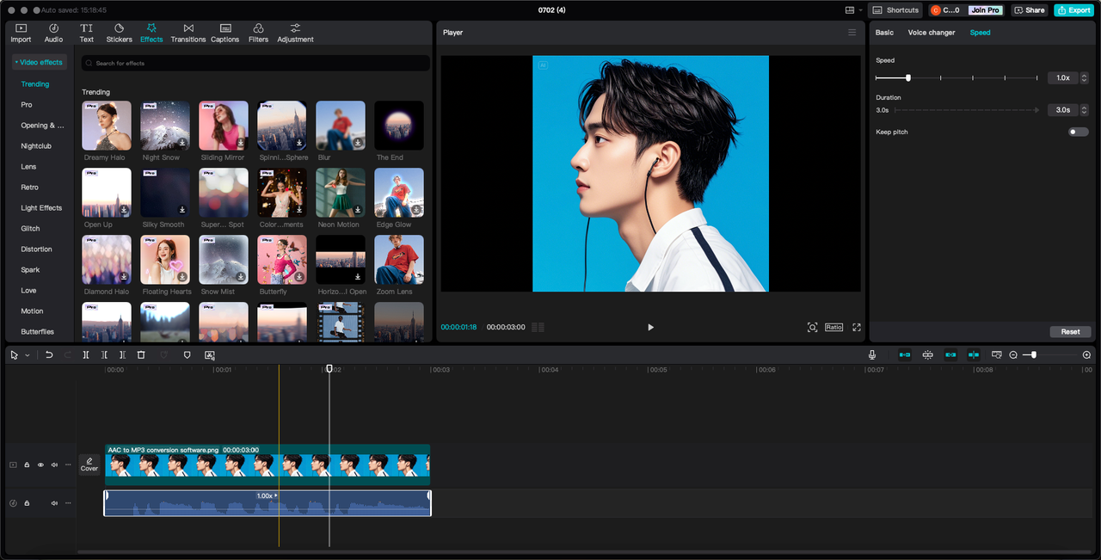This screenshot has width=1101, height=560.
Task: Click the timeline zoom-in magnifier icon
Action: coord(1086,354)
